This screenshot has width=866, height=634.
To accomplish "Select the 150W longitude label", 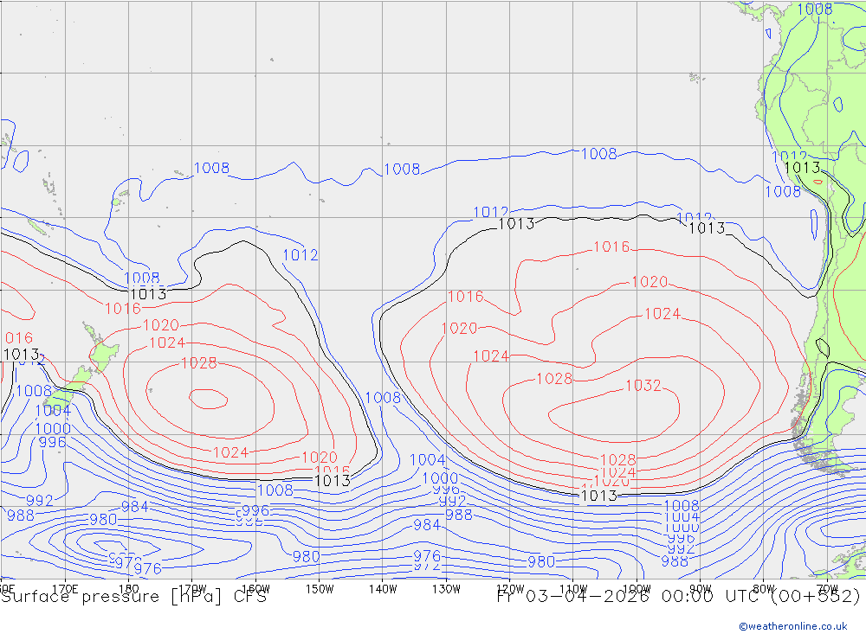I will [x=320, y=588].
